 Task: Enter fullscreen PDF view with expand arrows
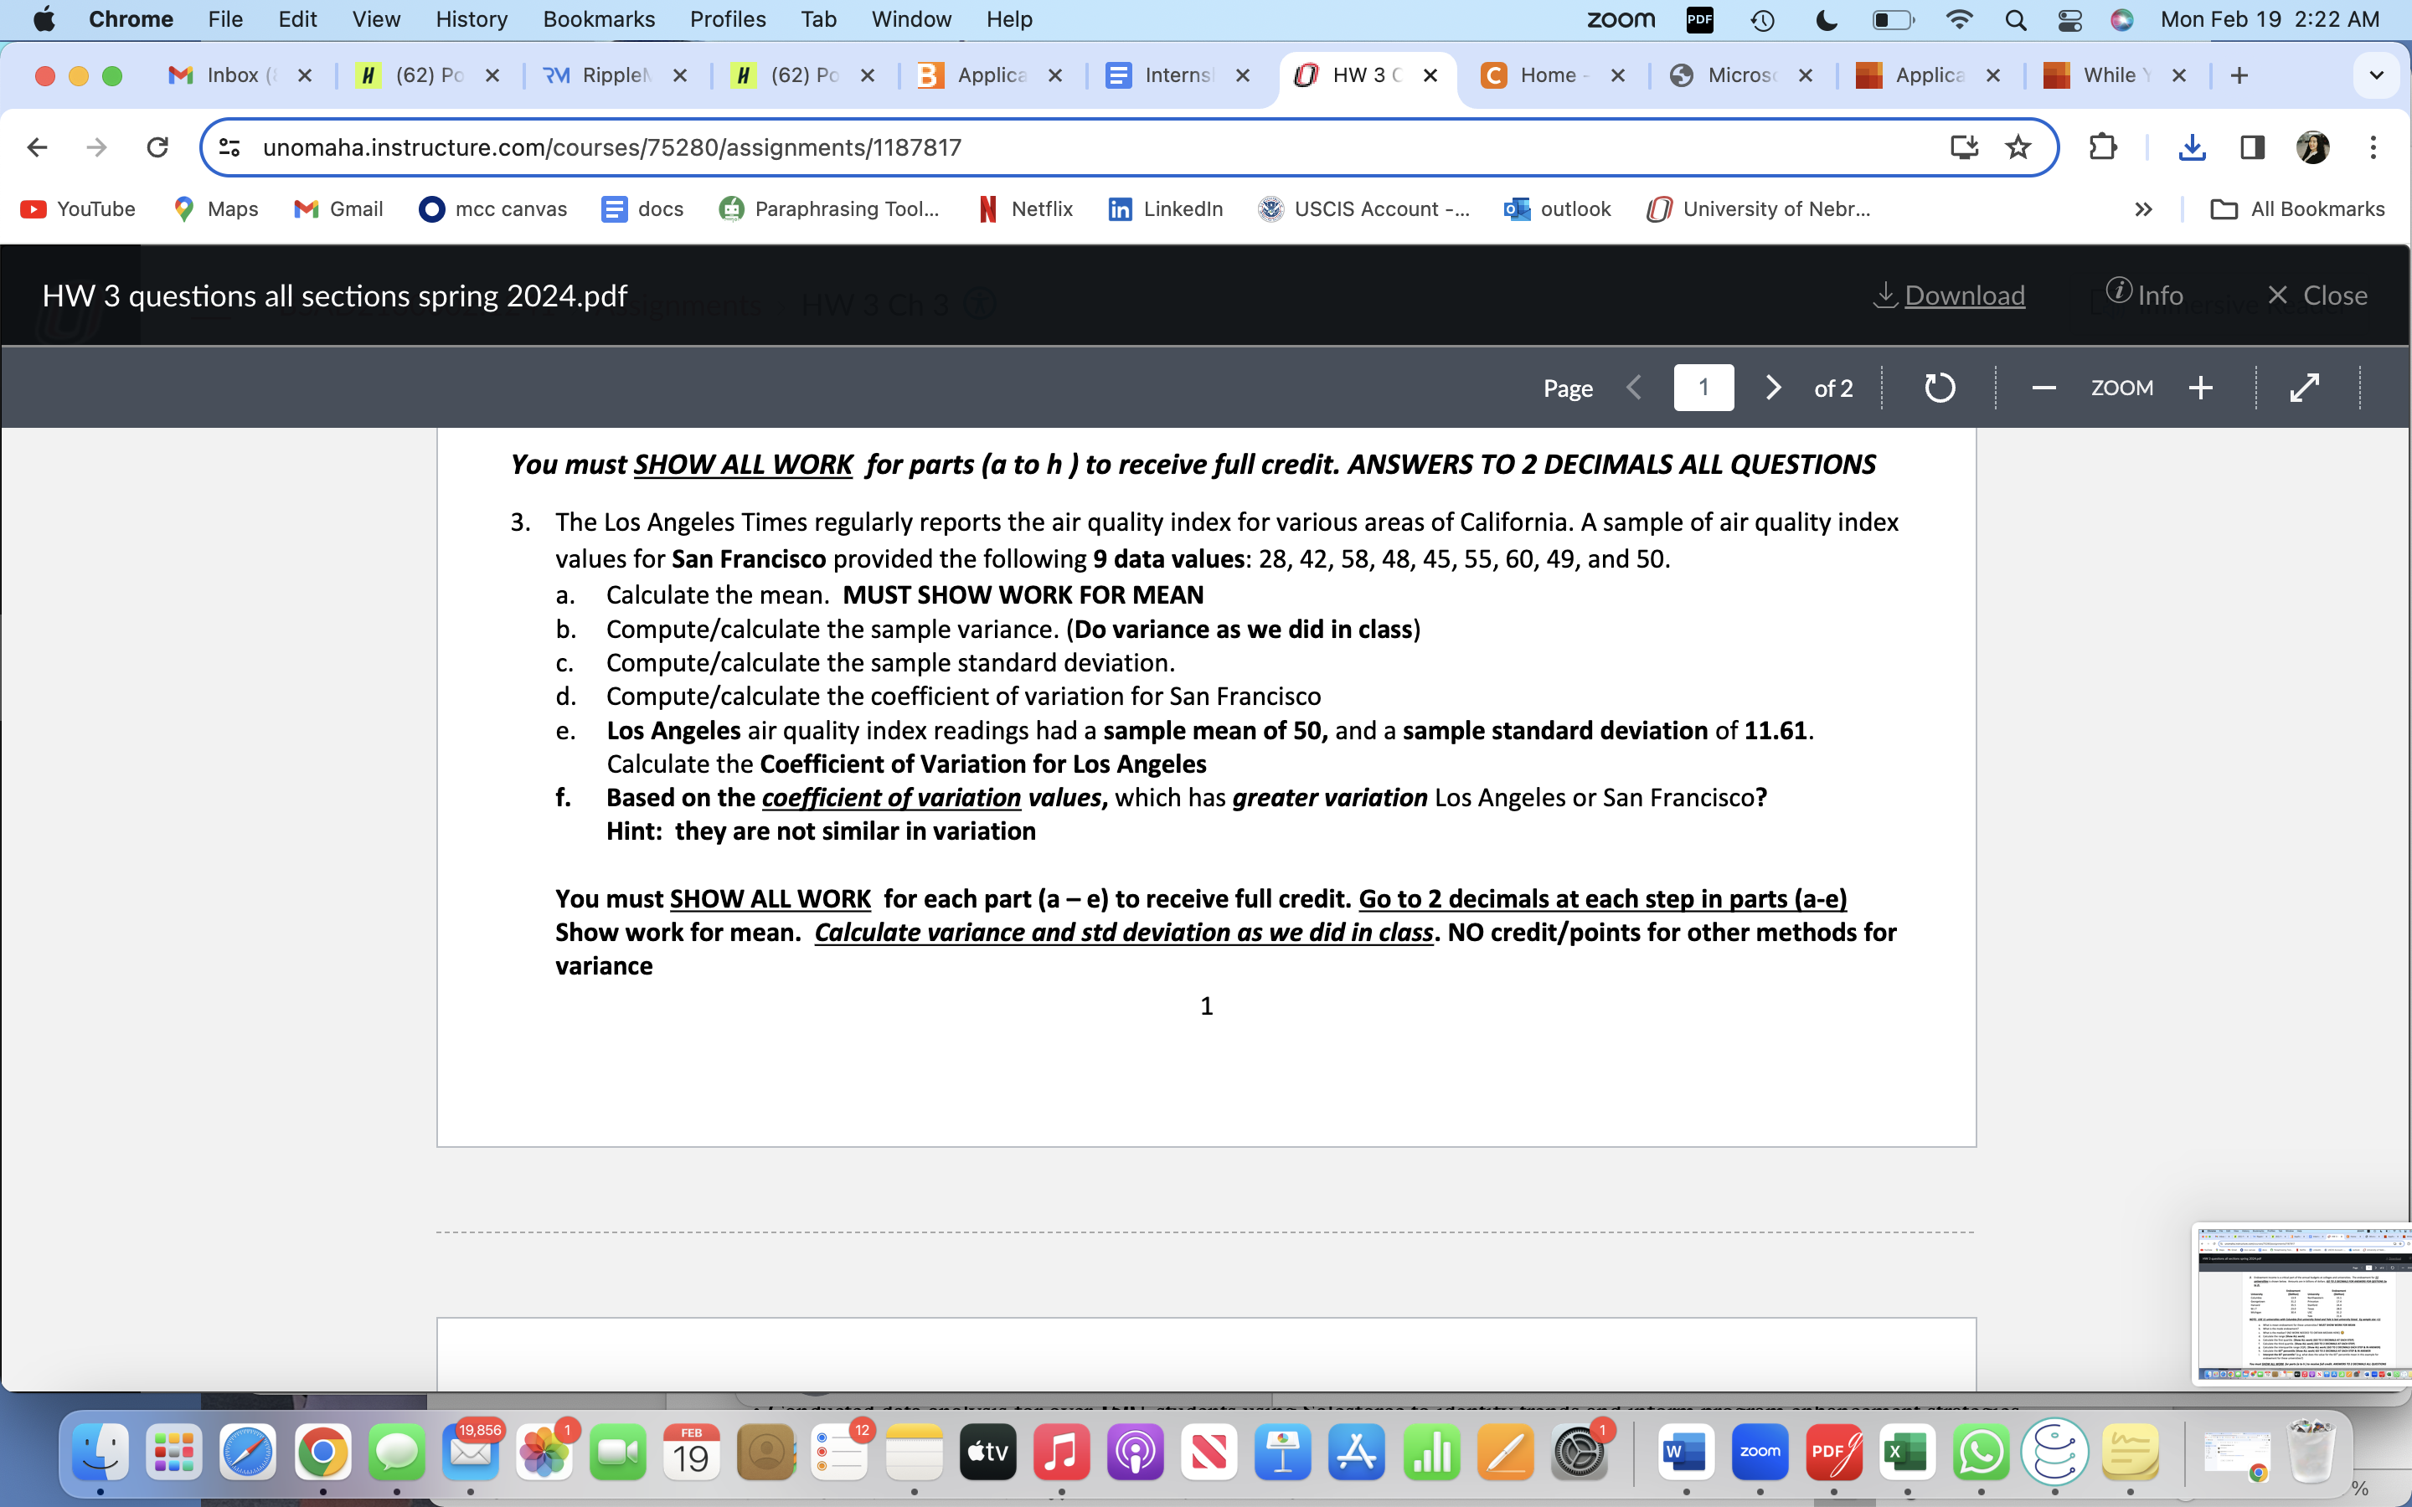2304,388
